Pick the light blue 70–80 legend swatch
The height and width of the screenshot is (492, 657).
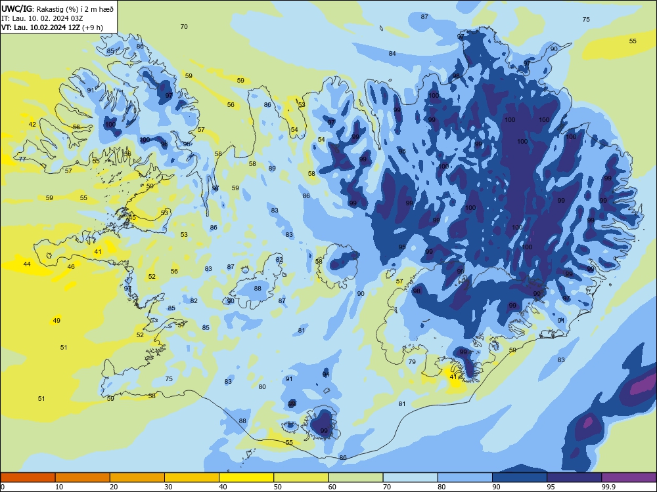tap(410, 478)
